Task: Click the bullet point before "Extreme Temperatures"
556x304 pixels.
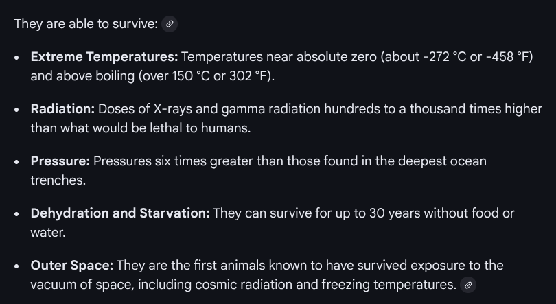Action: coord(17,57)
